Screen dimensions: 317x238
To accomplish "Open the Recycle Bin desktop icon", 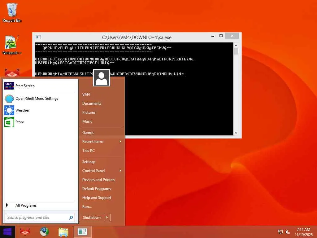I will click(x=12, y=12).
